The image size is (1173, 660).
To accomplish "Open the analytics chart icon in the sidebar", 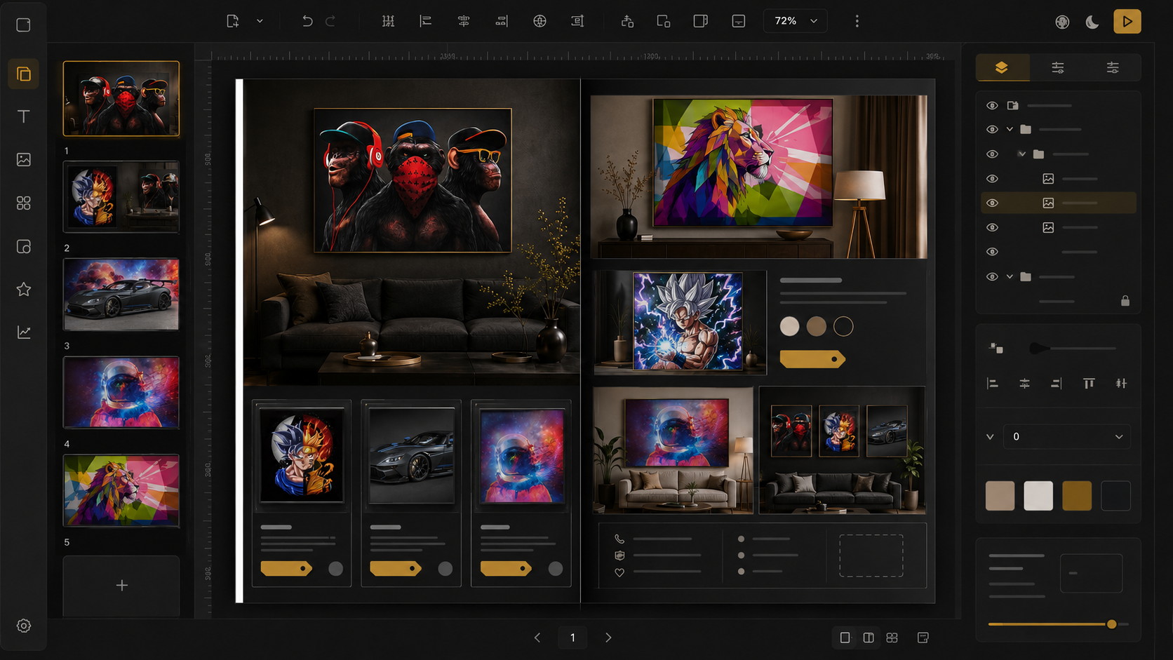I will pyautogui.click(x=24, y=332).
